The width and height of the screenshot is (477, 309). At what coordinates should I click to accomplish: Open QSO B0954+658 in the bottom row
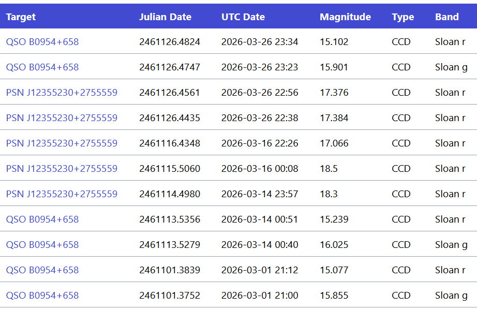tap(42, 295)
